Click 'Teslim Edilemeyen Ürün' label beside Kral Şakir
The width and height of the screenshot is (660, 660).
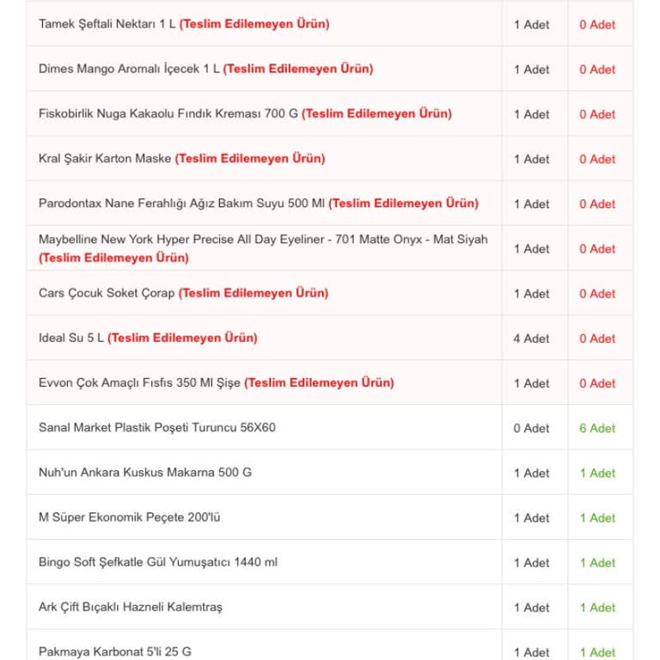point(250,158)
